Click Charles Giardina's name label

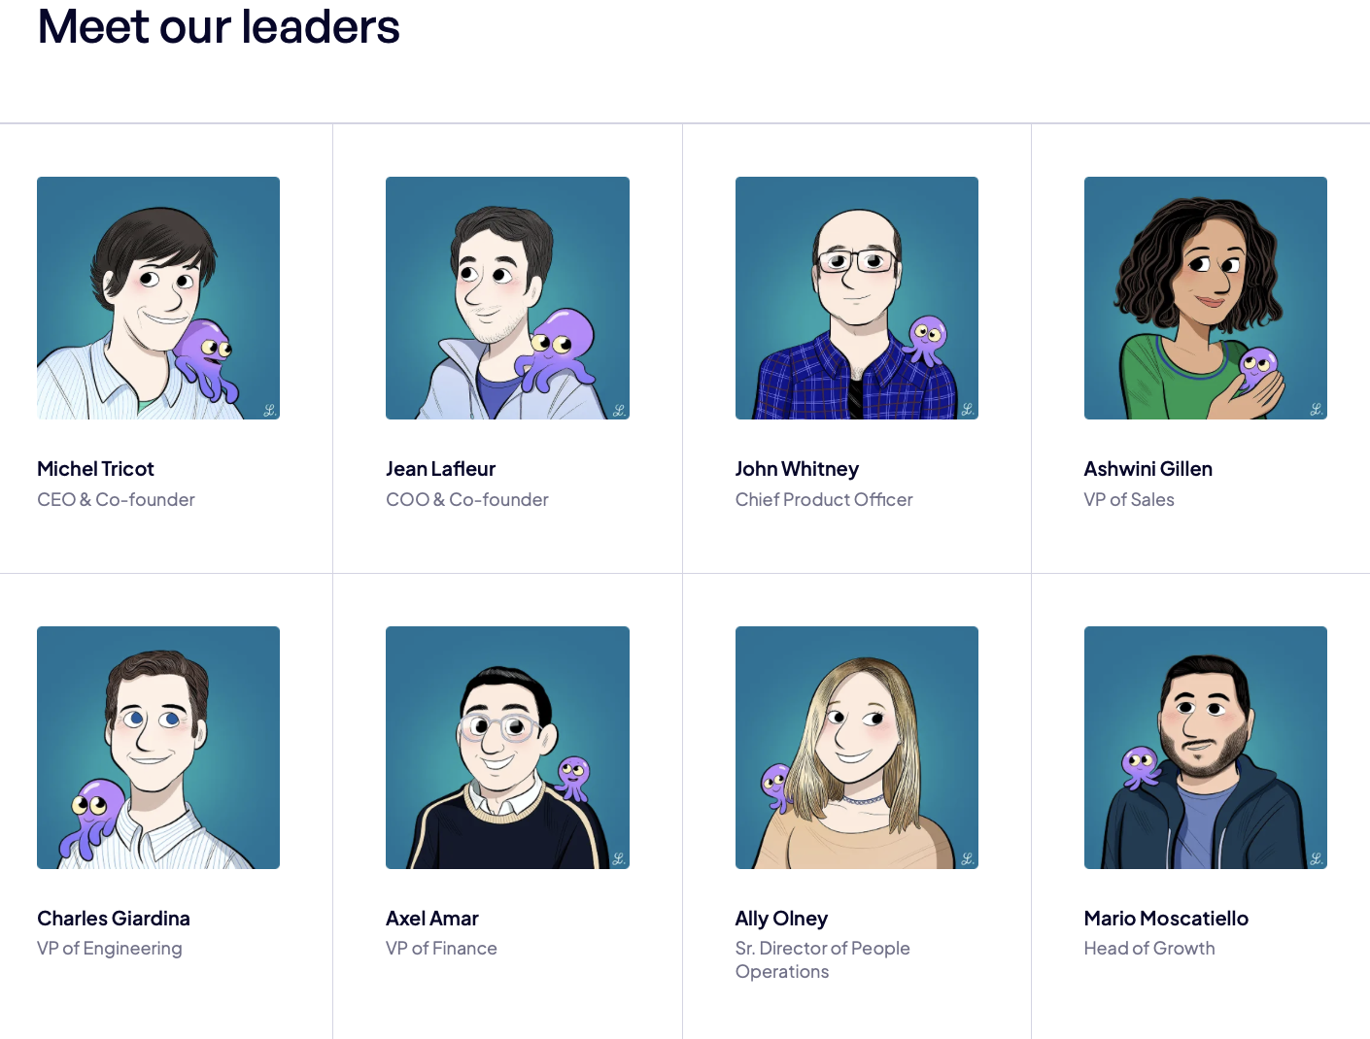(x=114, y=919)
